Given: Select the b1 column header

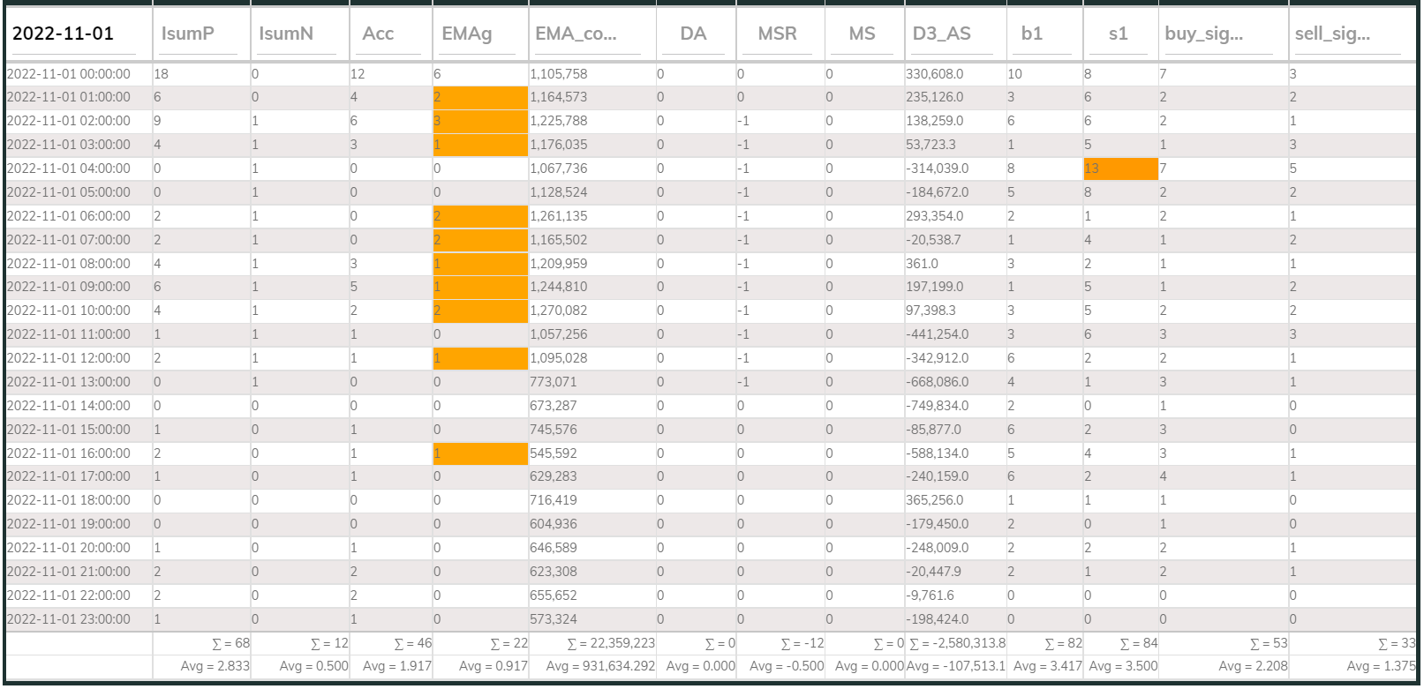Looking at the screenshot, I should click(1044, 34).
